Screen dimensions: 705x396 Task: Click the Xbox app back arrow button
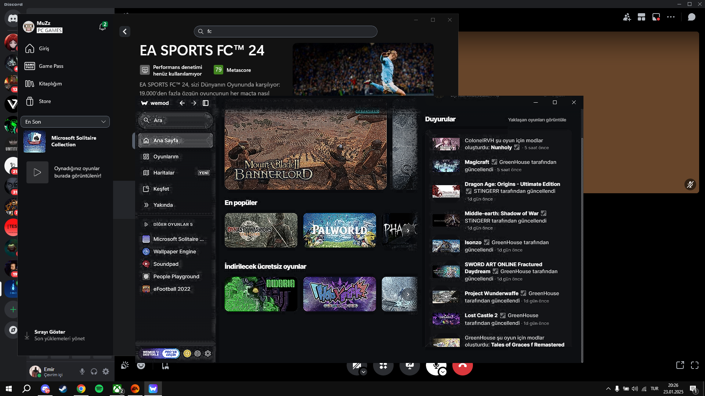125,32
